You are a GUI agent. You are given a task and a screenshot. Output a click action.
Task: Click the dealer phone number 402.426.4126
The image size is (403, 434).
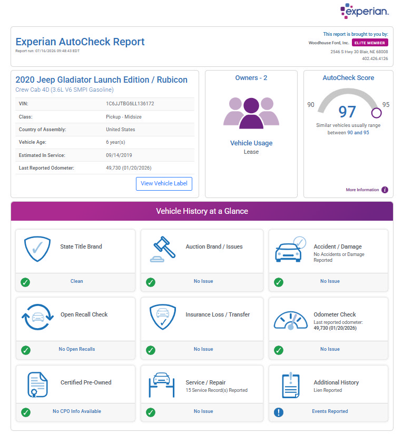click(x=375, y=58)
